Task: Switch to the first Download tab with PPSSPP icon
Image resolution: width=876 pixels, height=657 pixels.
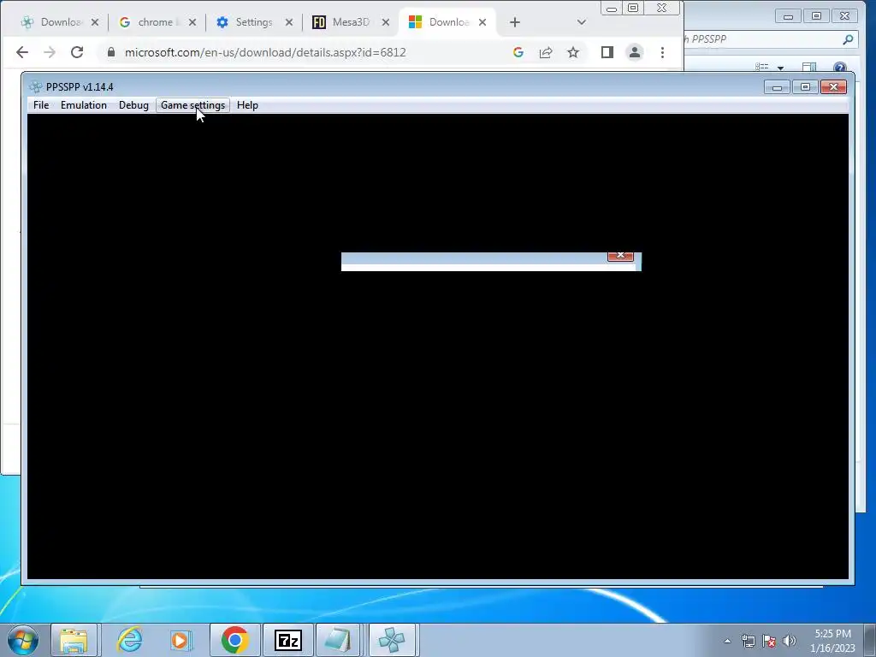Action: click(x=60, y=22)
